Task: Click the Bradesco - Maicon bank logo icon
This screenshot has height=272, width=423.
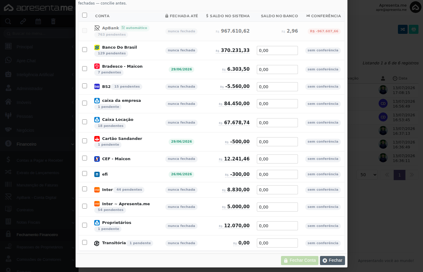Action: click(x=97, y=66)
